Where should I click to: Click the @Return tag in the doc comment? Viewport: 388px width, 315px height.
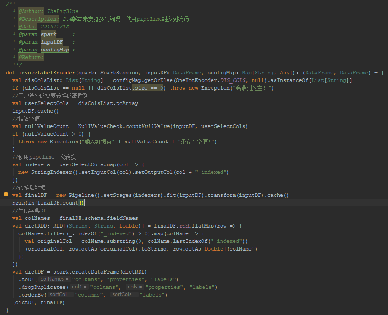[x=31, y=58]
